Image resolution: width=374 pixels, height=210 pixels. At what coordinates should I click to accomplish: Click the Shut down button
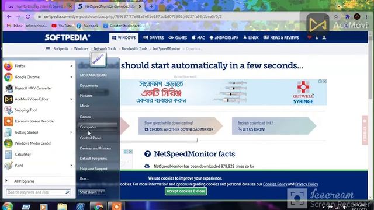click(88, 192)
